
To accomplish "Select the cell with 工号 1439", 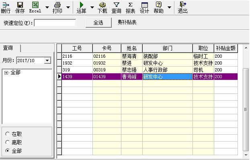I will point(77,77).
